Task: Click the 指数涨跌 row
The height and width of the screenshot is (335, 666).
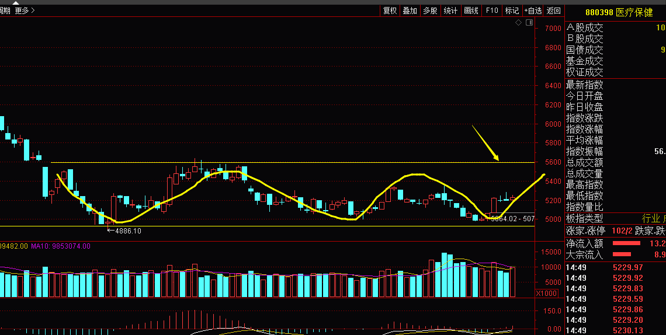Action: tap(615, 118)
